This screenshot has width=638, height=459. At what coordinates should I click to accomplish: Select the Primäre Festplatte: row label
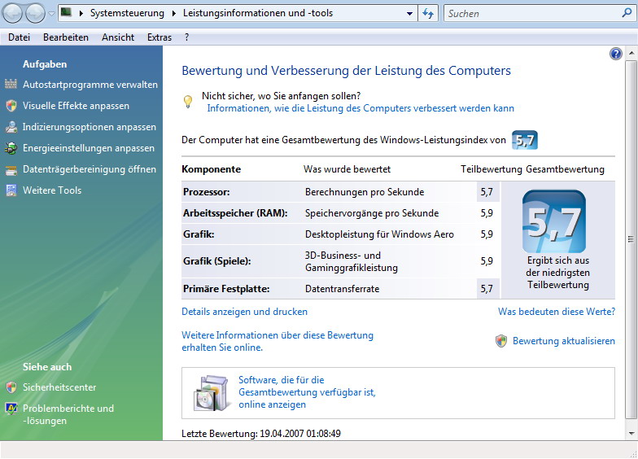[x=226, y=289]
